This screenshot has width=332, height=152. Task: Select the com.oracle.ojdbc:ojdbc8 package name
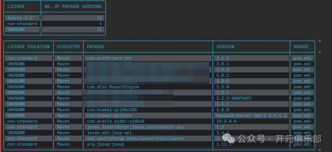[x=116, y=121]
